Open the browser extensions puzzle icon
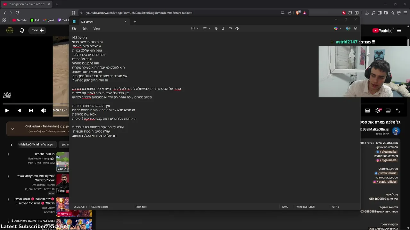The width and height of the screenshot is (410, 230). tap(350, 13)
